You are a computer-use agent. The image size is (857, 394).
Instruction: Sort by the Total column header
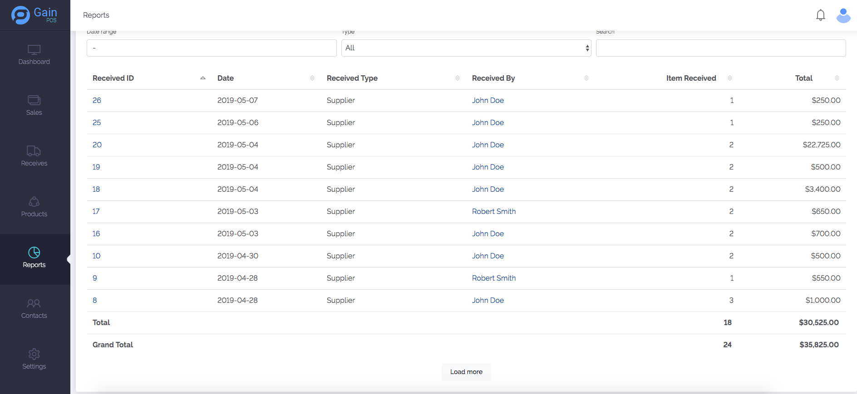pos(803,78)
